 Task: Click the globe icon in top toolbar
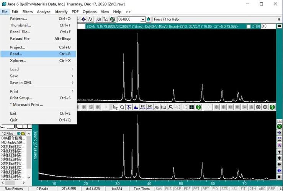(113, 19)
